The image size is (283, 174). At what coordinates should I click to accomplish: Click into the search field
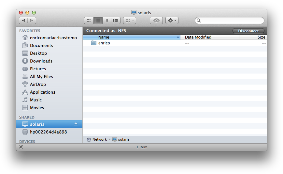pyautogui.click(x=230, y=20)
